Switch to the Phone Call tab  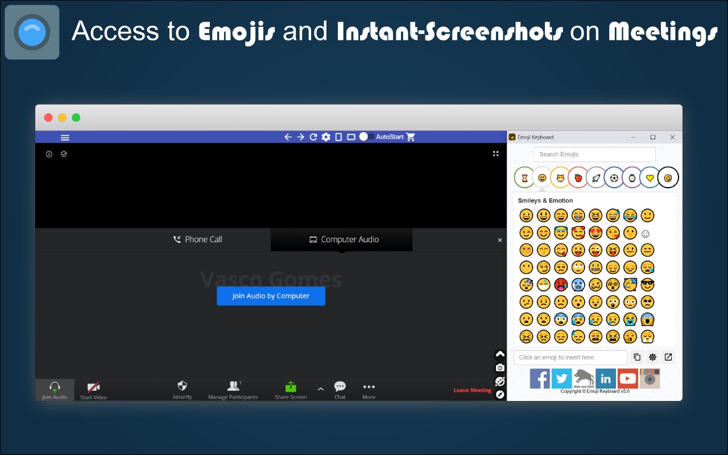pos(197,239)
